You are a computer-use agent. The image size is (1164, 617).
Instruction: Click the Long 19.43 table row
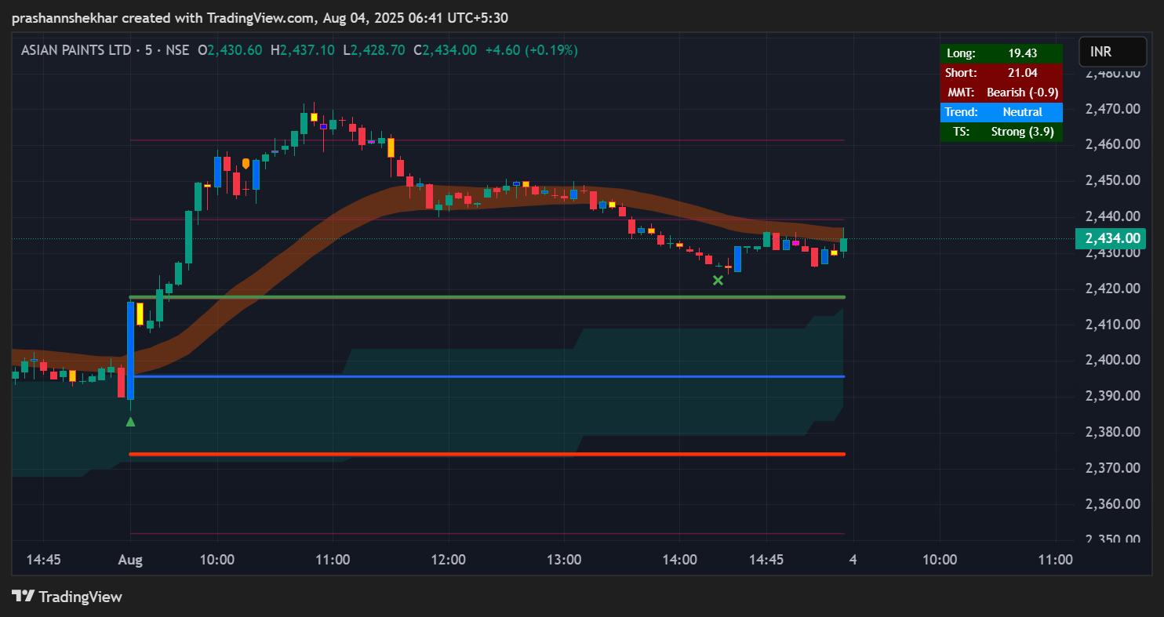point(1001,53)
